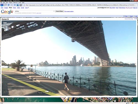
Task: Click the Search Maps button
Action: click(x=60, y=11)
